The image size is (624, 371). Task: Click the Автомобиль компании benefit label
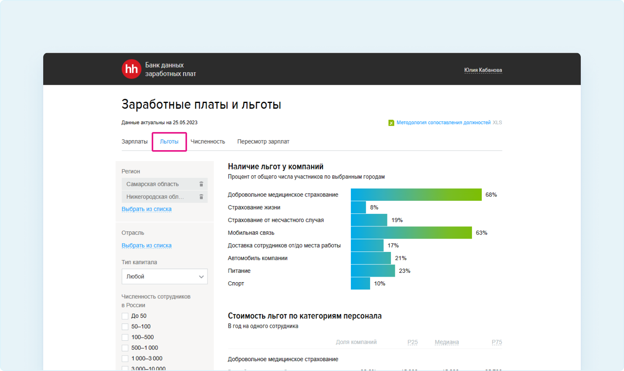tap(258, 258)
